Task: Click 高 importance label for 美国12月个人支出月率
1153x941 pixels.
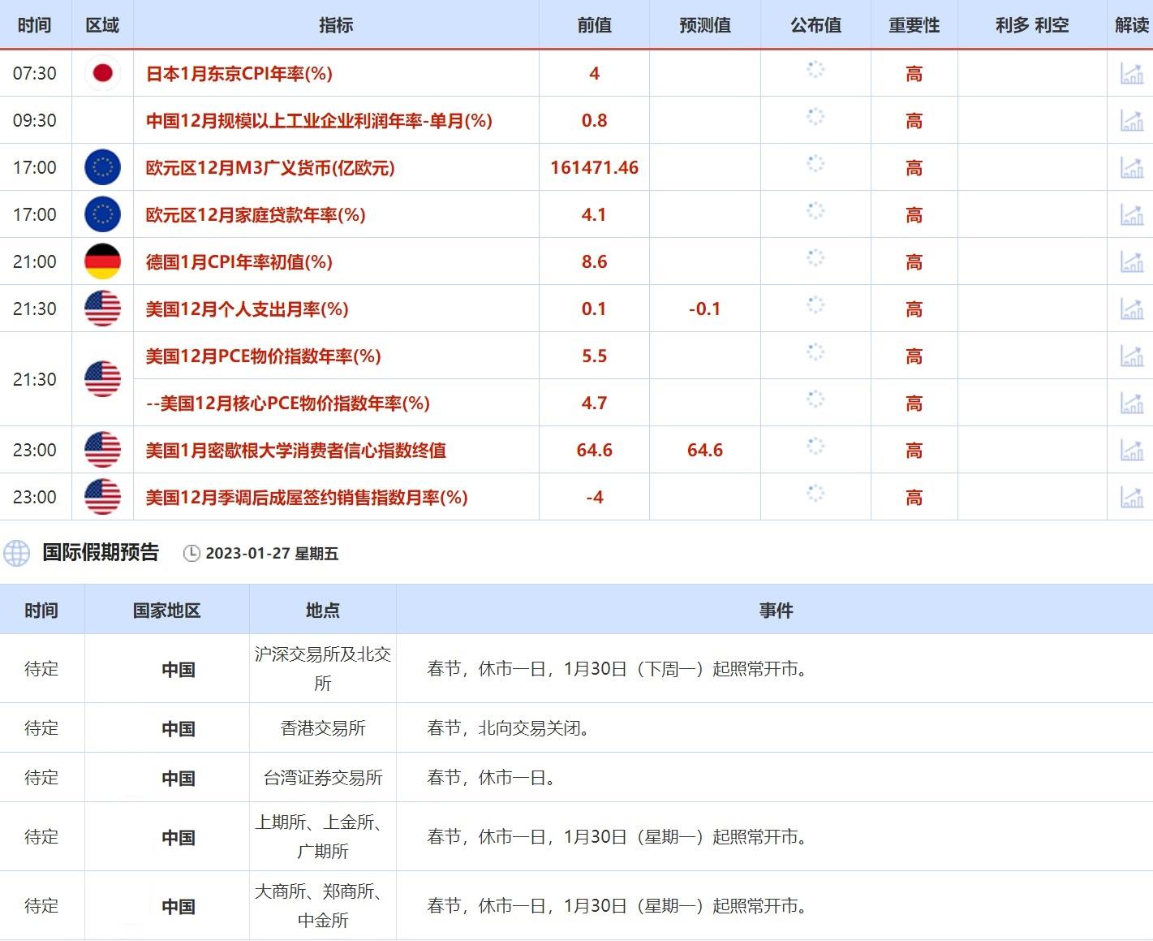Action: tap(914, 309)
